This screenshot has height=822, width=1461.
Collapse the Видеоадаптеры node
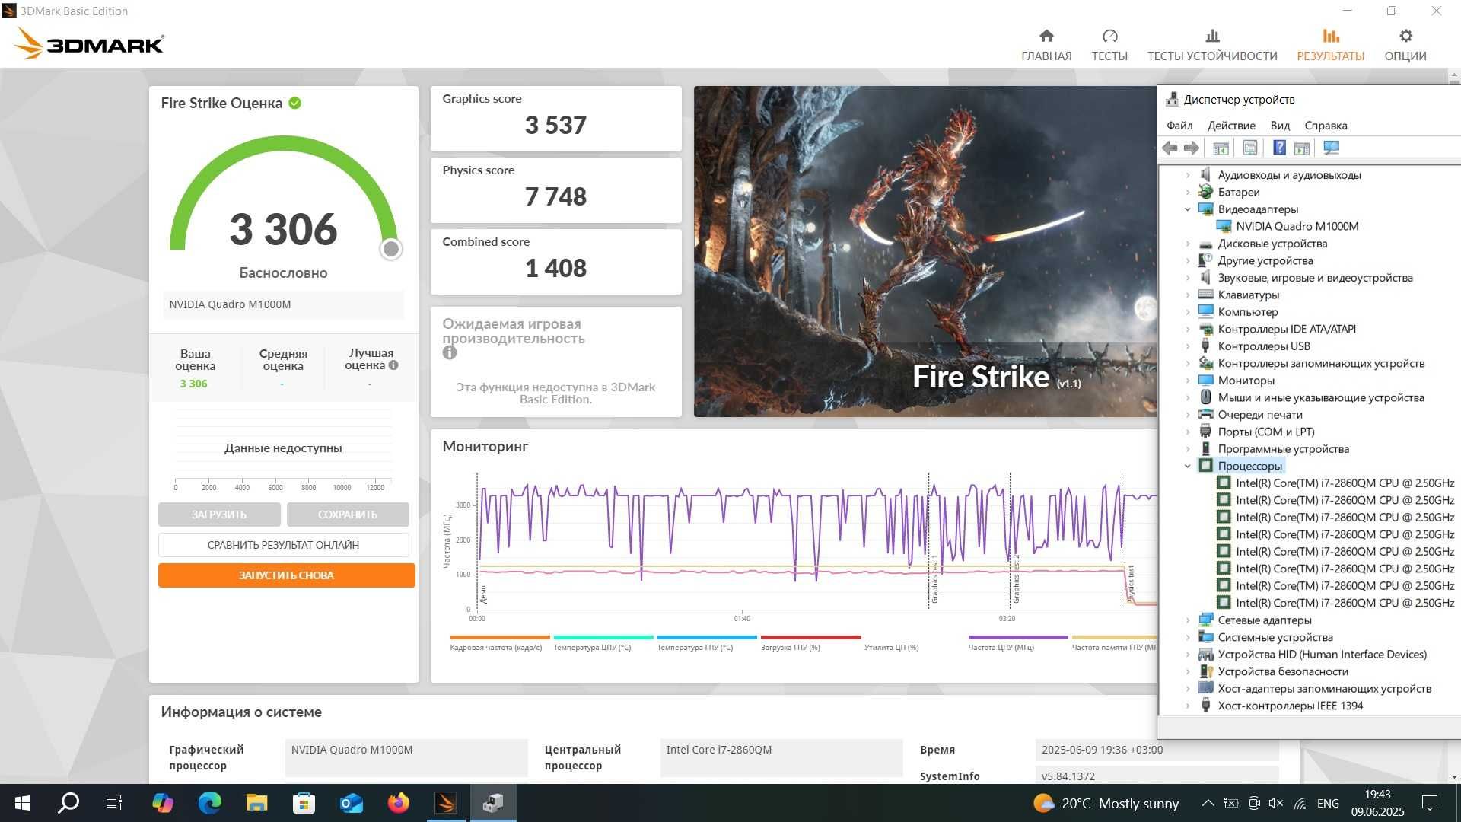pos(1188,209)
